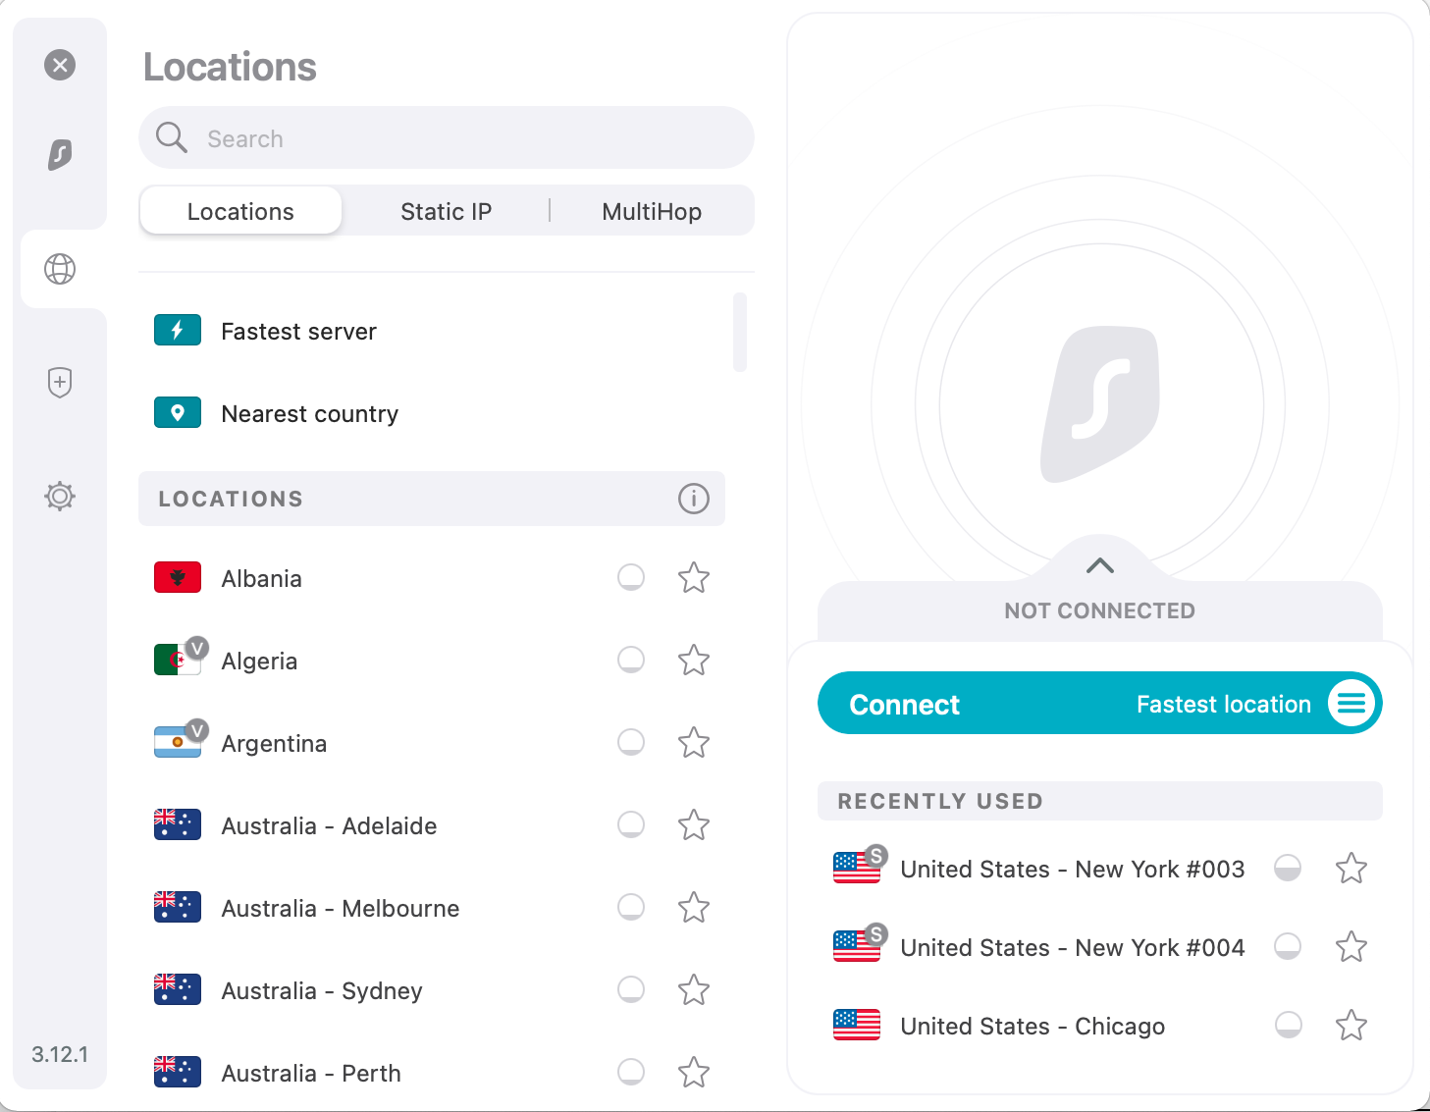Select the Nearest country pin icon
Viewport: 1430px width, 1112px height.
click(x=177, y=412)
